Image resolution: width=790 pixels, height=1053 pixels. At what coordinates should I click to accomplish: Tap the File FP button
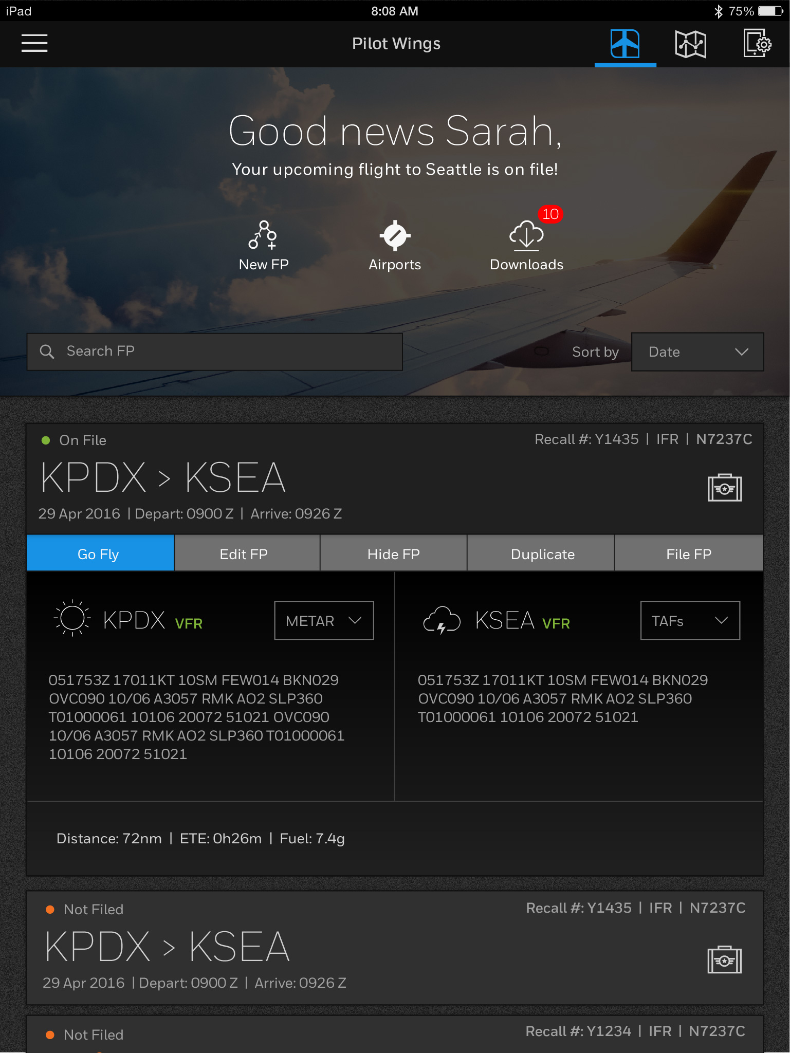pyautogui.click(x=689, y=553)
